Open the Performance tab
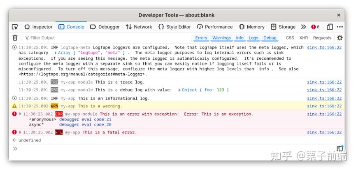Viewport: 356px width, 170px height. coord(215,27)
